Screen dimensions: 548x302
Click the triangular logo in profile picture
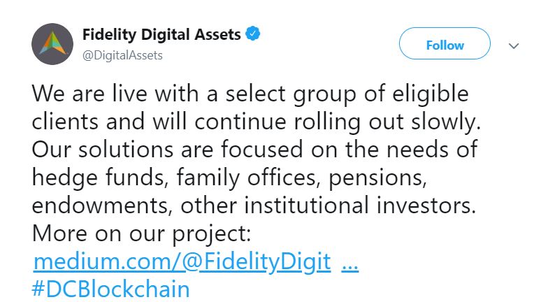pyautogui.click(x=53, y=43)
